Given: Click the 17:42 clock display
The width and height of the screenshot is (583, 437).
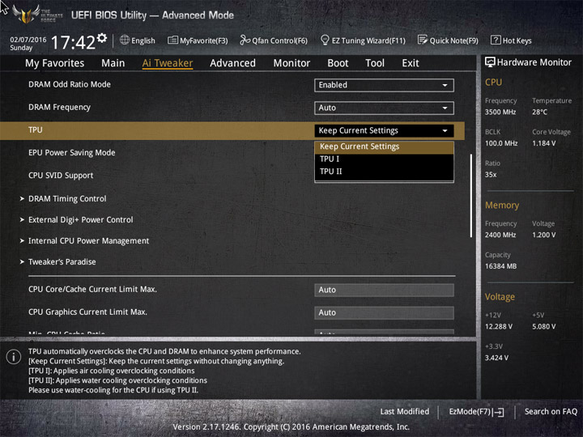Looking at the screenshot, I should click(73, 42).
